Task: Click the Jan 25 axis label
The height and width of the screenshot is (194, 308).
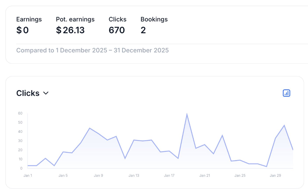Action: tap(240, 176)
